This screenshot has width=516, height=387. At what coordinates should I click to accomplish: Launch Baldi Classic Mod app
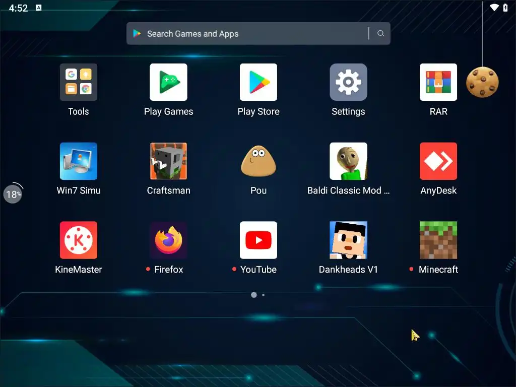(x=348, y=161)
